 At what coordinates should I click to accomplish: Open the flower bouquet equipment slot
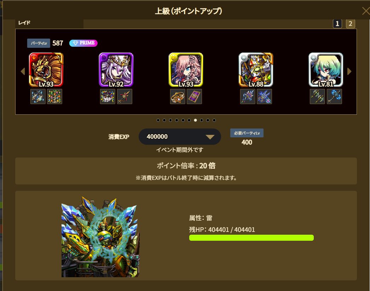tap(108, 96)
